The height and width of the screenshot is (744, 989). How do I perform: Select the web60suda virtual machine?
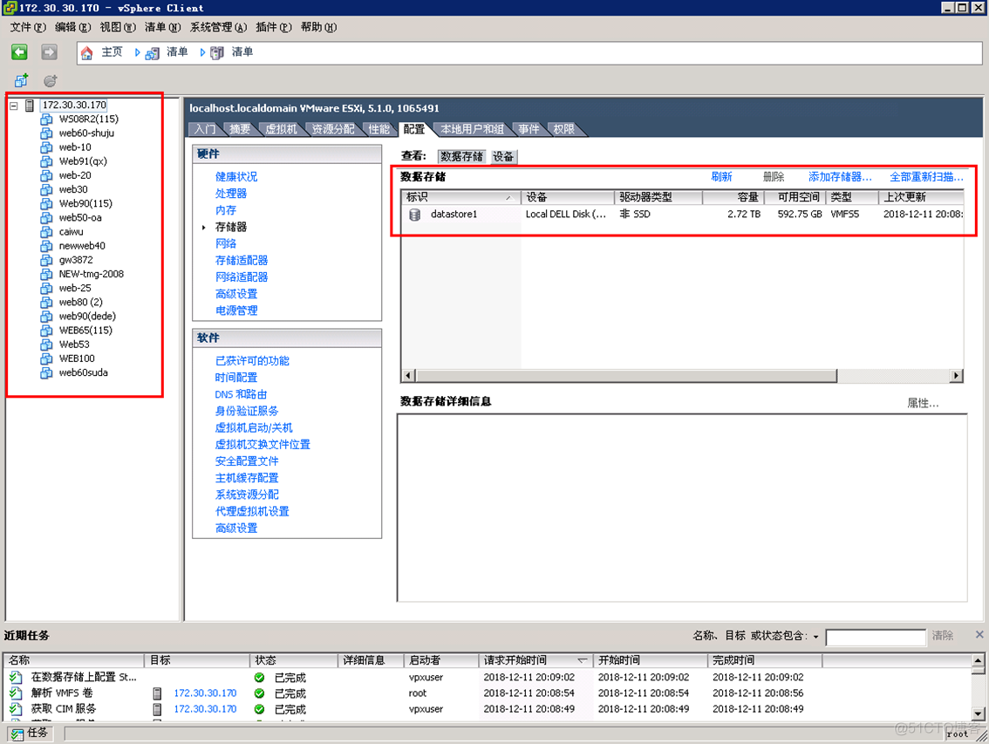point(83,373)
